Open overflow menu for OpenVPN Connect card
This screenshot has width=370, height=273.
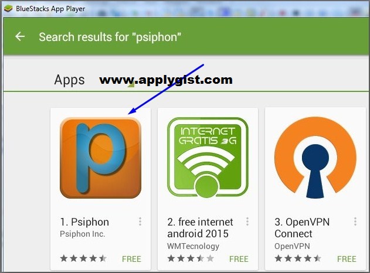point(355,221)
